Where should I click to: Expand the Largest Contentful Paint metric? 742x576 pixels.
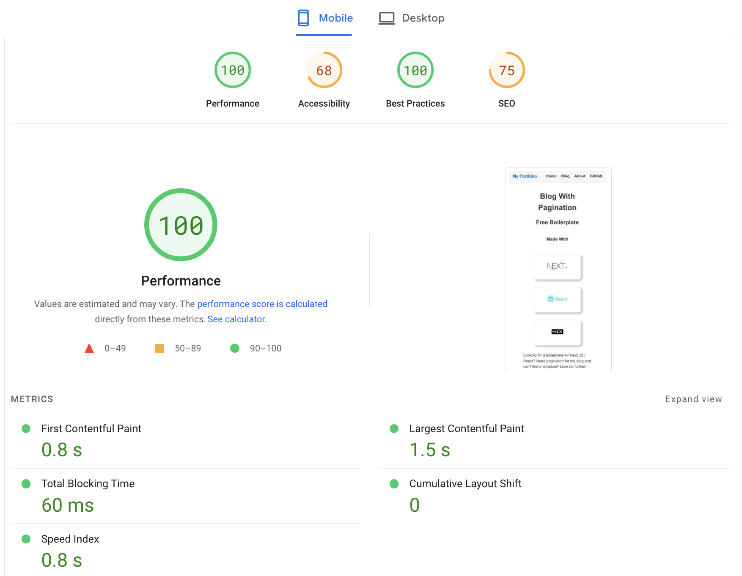pyautogui.click(x=466, y=429)
